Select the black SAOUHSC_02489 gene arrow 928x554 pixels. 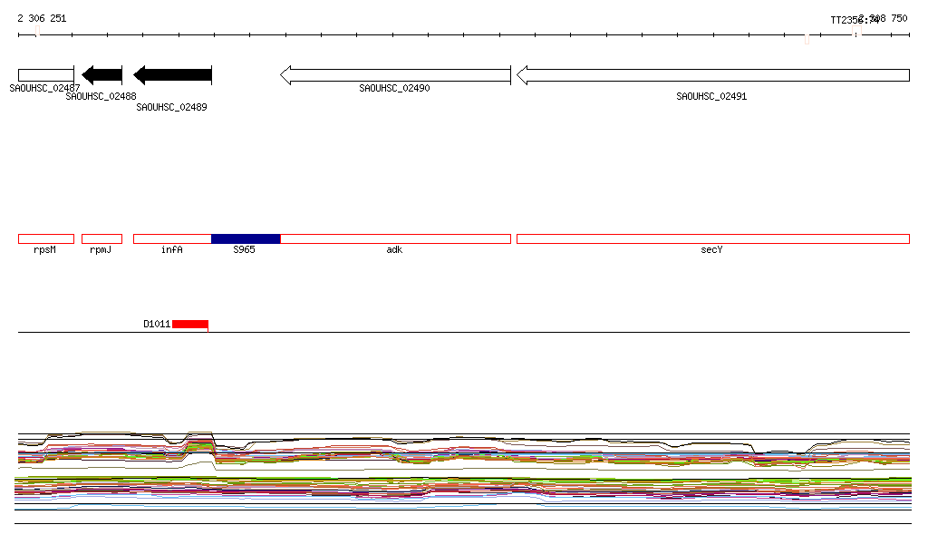(172, 74)
